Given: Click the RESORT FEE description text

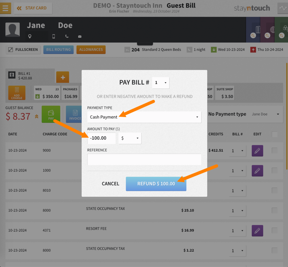Looking at the screenshot, I should click(96, 228).
